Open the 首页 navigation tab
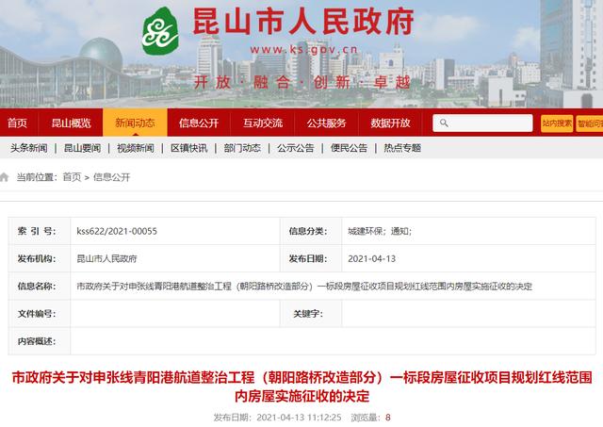This screenshot has width=603, height=427. click(17, 123)
